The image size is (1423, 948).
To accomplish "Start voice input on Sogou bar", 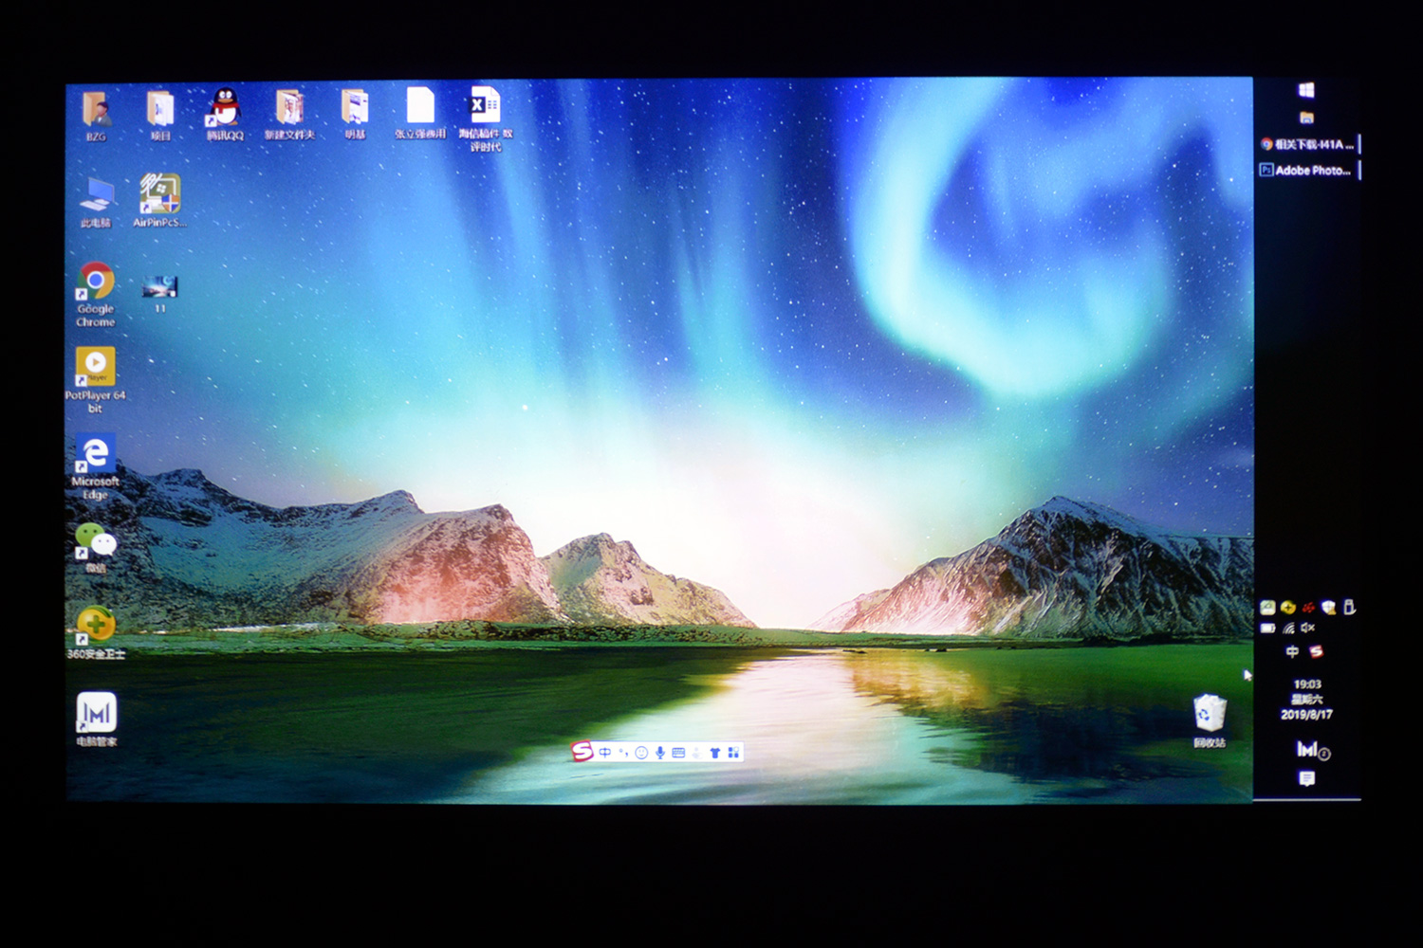I will [660, 753].
